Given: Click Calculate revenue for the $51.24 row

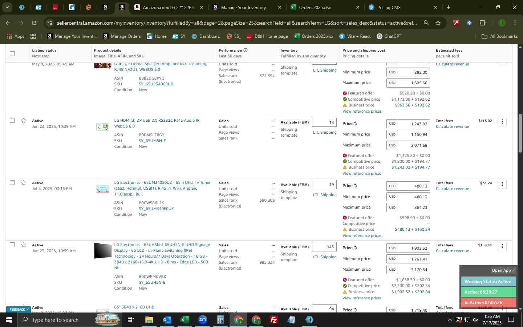Looking at the screenshot, I should pyautogui.click(x=452, y=189).
